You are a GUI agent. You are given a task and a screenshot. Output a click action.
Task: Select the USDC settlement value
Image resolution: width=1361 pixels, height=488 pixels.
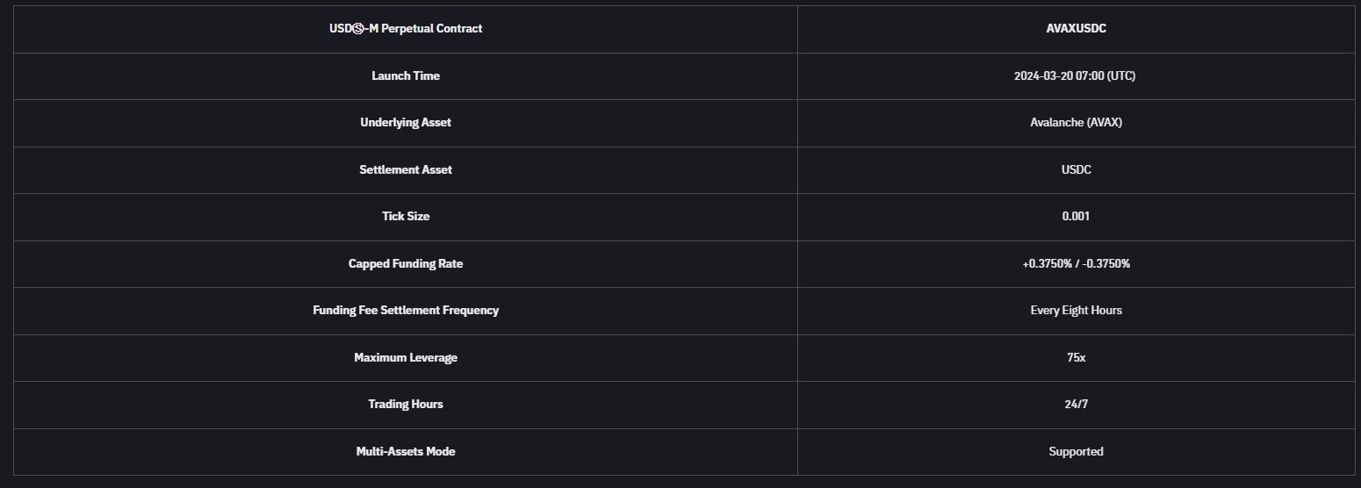click(1076, 169)
